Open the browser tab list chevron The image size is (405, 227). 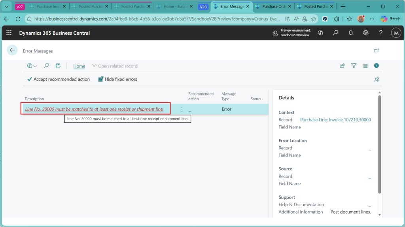coord(7,7)
